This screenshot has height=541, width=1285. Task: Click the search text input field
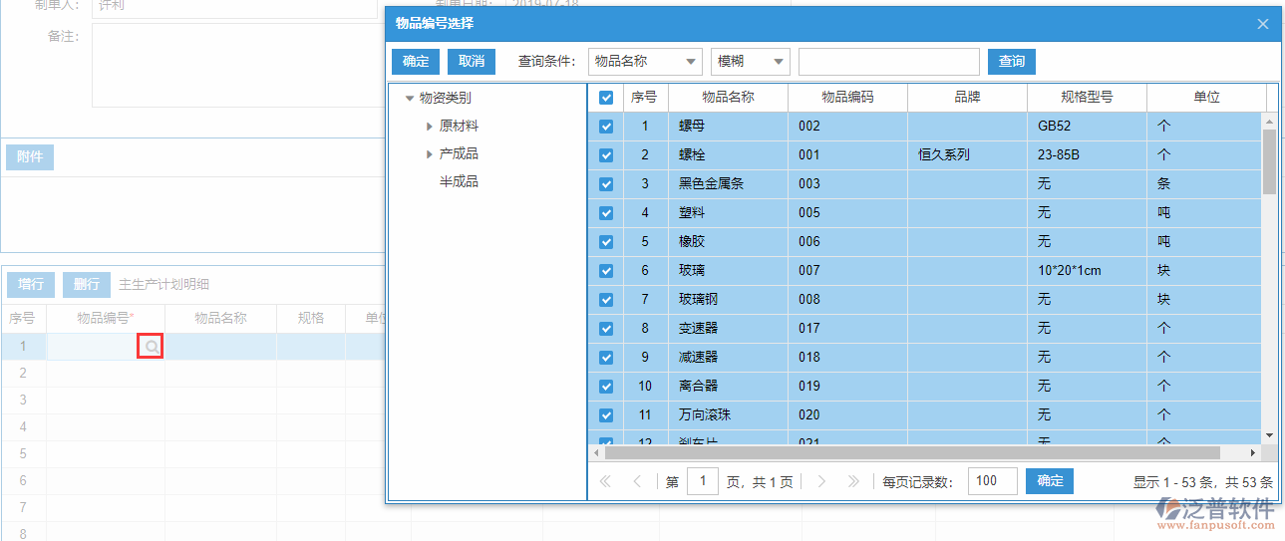[888, 62]
